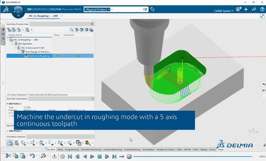Click the Cut scissors icon
The image size is (266, 161).
click(x=8, y=156)
